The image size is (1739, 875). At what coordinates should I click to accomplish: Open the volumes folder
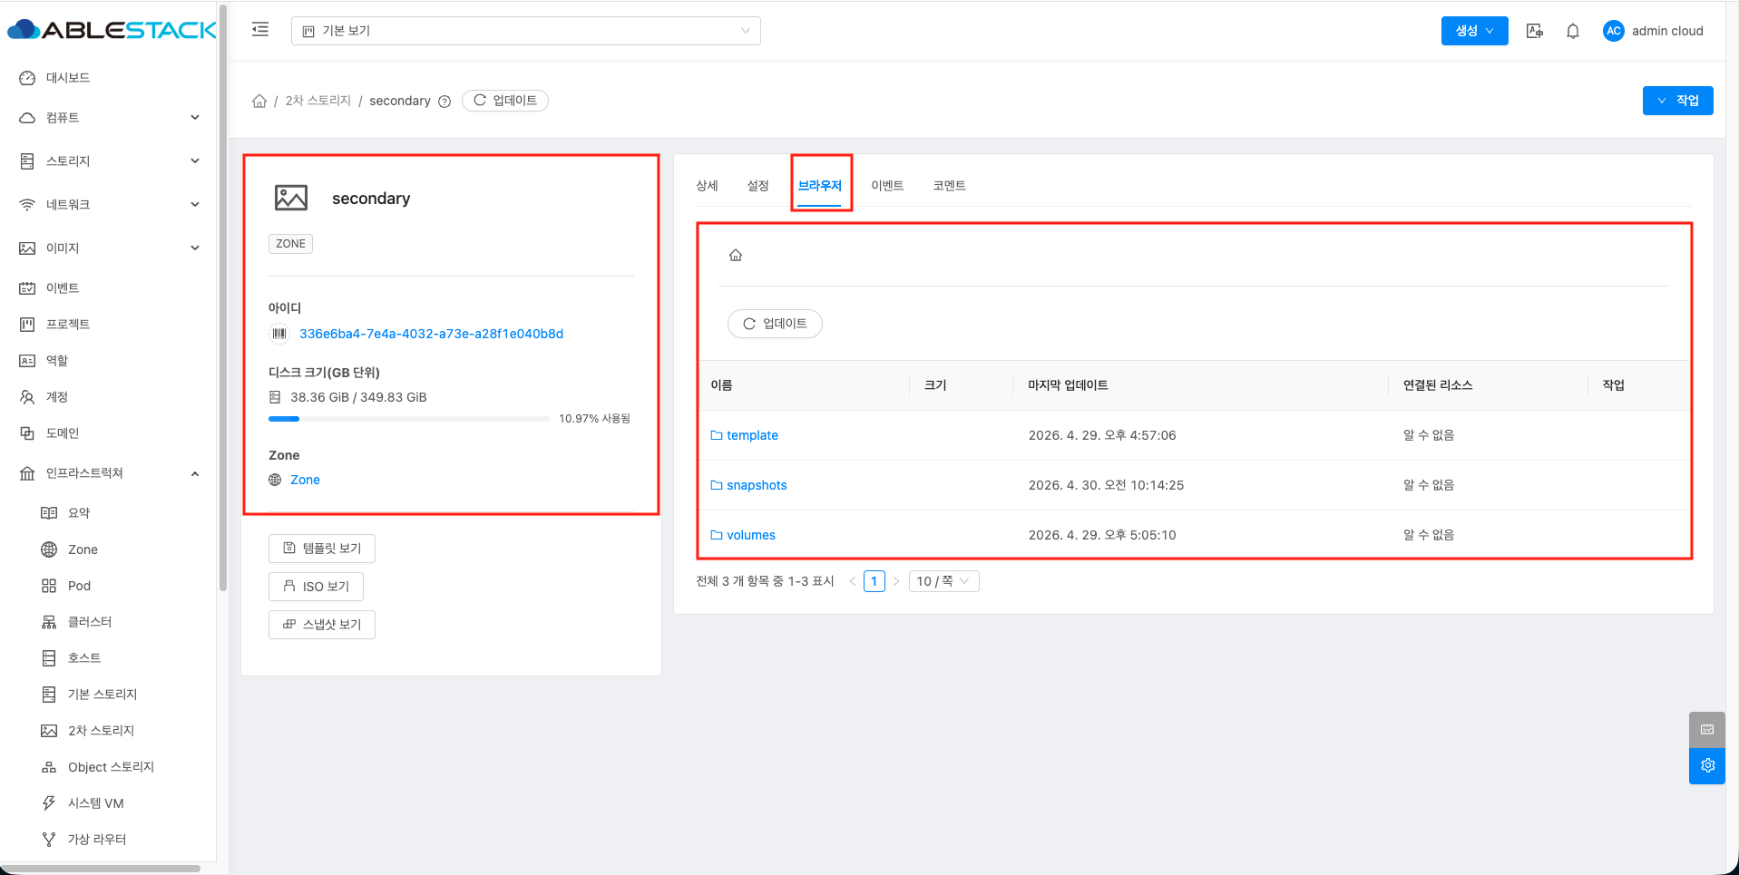tap(751, 535)
